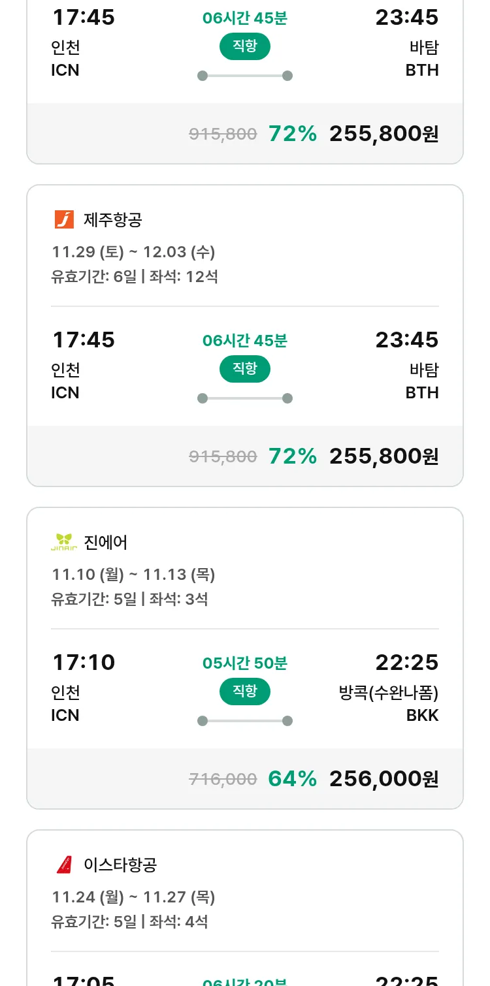
Task: Open the 제주항공 airline name link
Action: click(112, 219)
